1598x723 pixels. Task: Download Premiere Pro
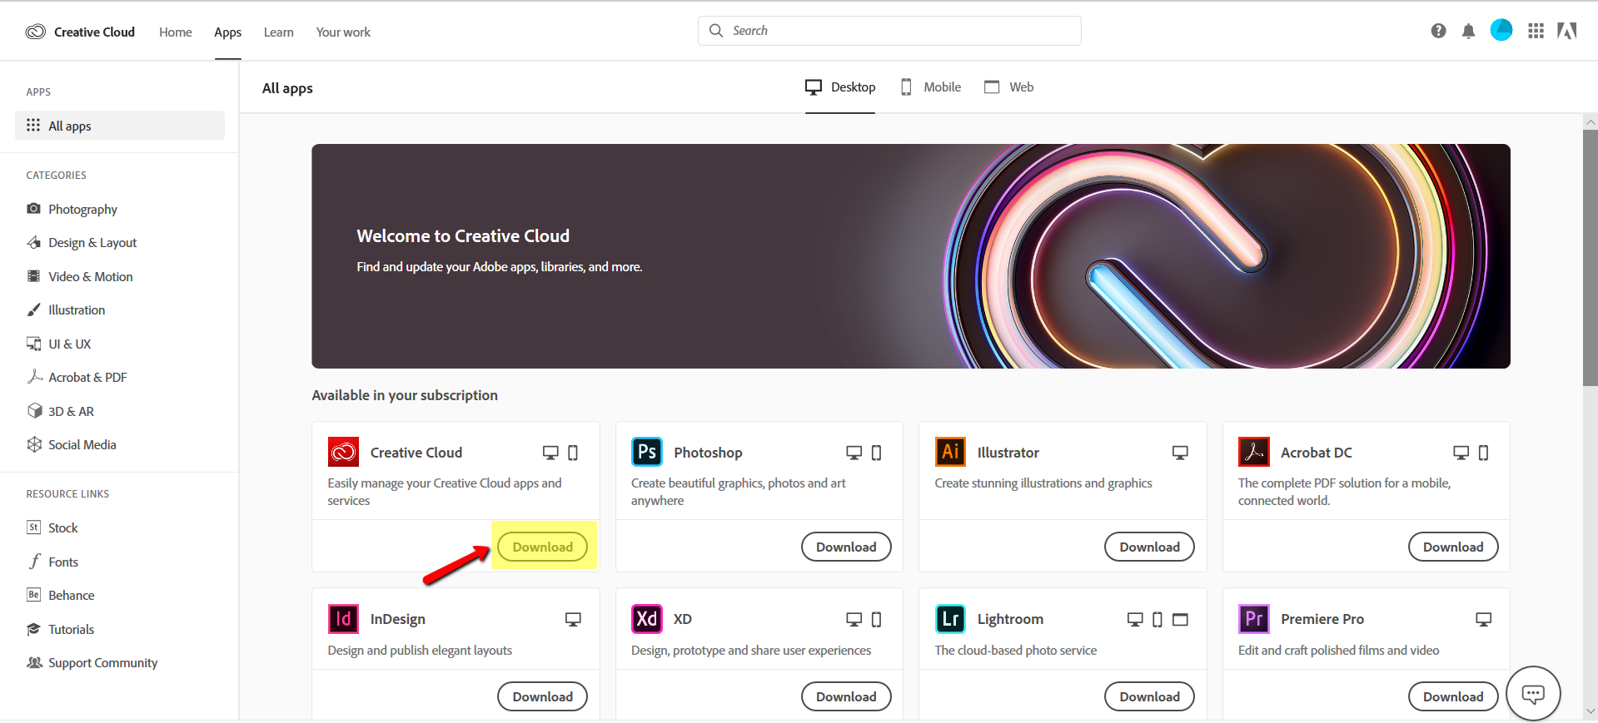pos(1453,696)
